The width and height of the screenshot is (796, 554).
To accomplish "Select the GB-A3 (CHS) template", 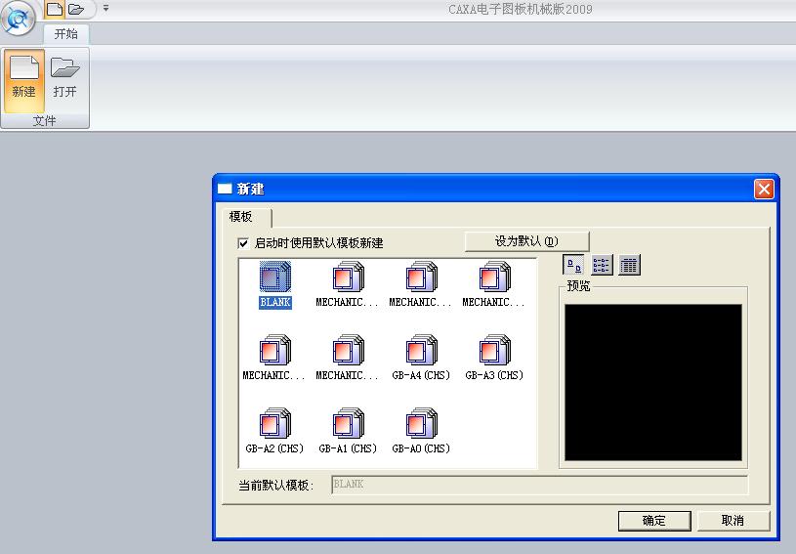I will 494,358.
